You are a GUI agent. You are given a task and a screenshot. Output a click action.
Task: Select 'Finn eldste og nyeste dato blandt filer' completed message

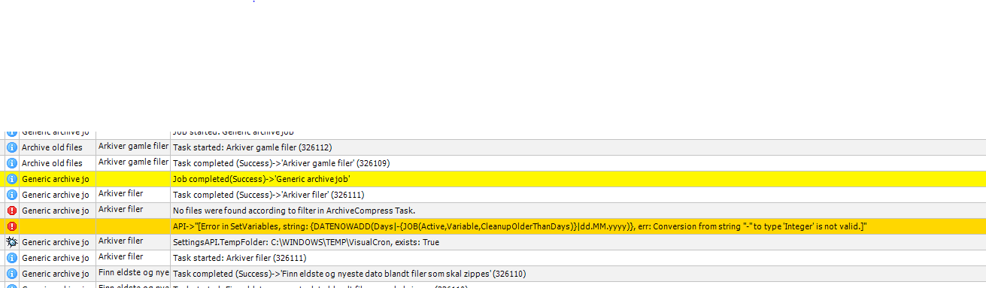349,274
